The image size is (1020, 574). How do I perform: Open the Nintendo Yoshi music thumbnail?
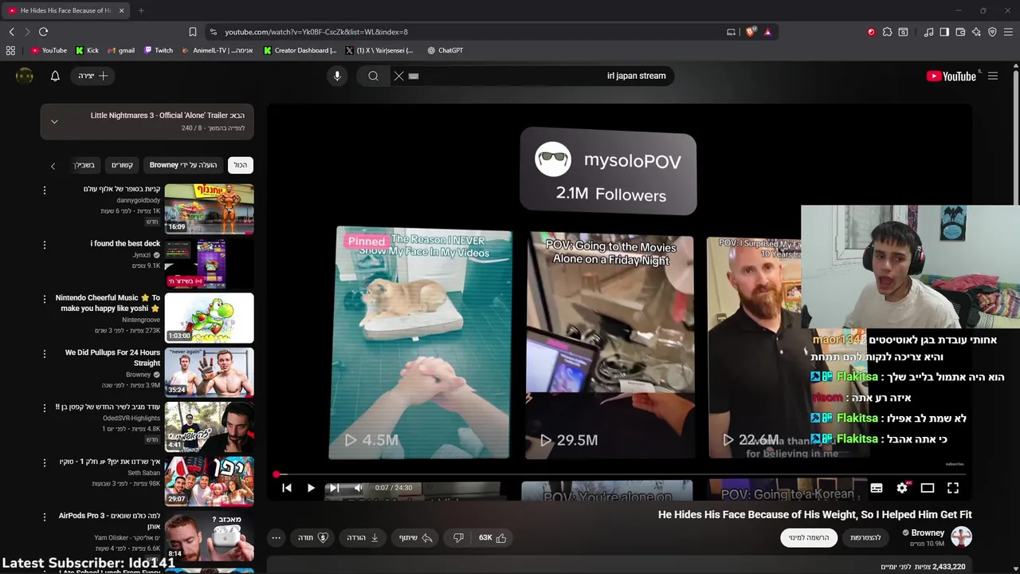(210, 318)
